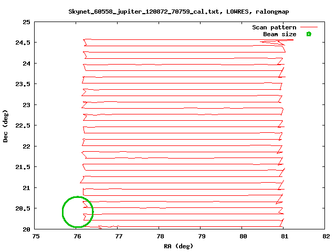Click the x-axis tick label 76
The width and height of the screenshot is (336, 252).
point(77,236)
